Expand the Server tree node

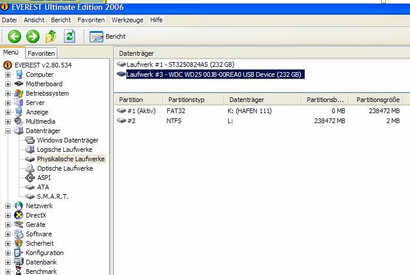8,103
